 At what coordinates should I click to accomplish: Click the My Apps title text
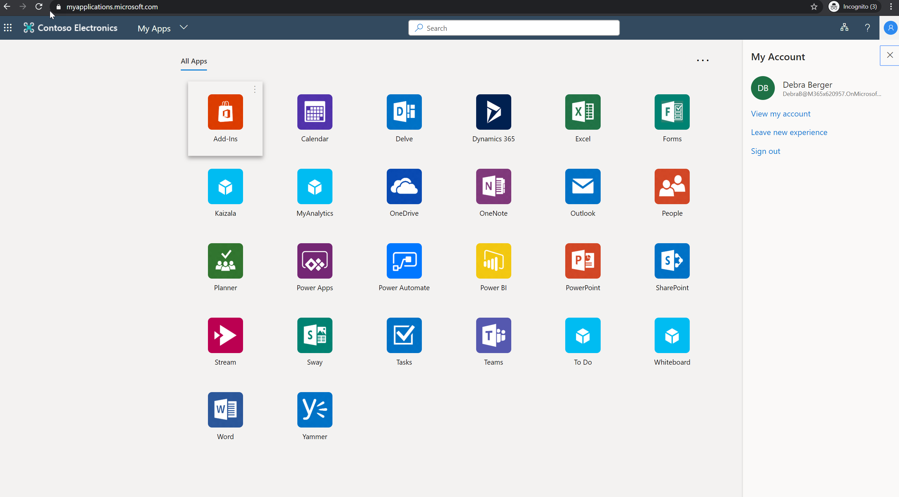(154, 28)
